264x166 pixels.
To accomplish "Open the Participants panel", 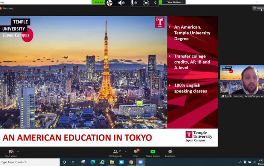I will [115, 154].
